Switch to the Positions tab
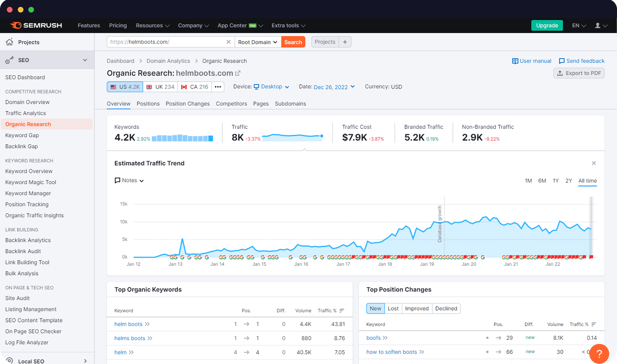The image size is (617, 364). (148, 104)
